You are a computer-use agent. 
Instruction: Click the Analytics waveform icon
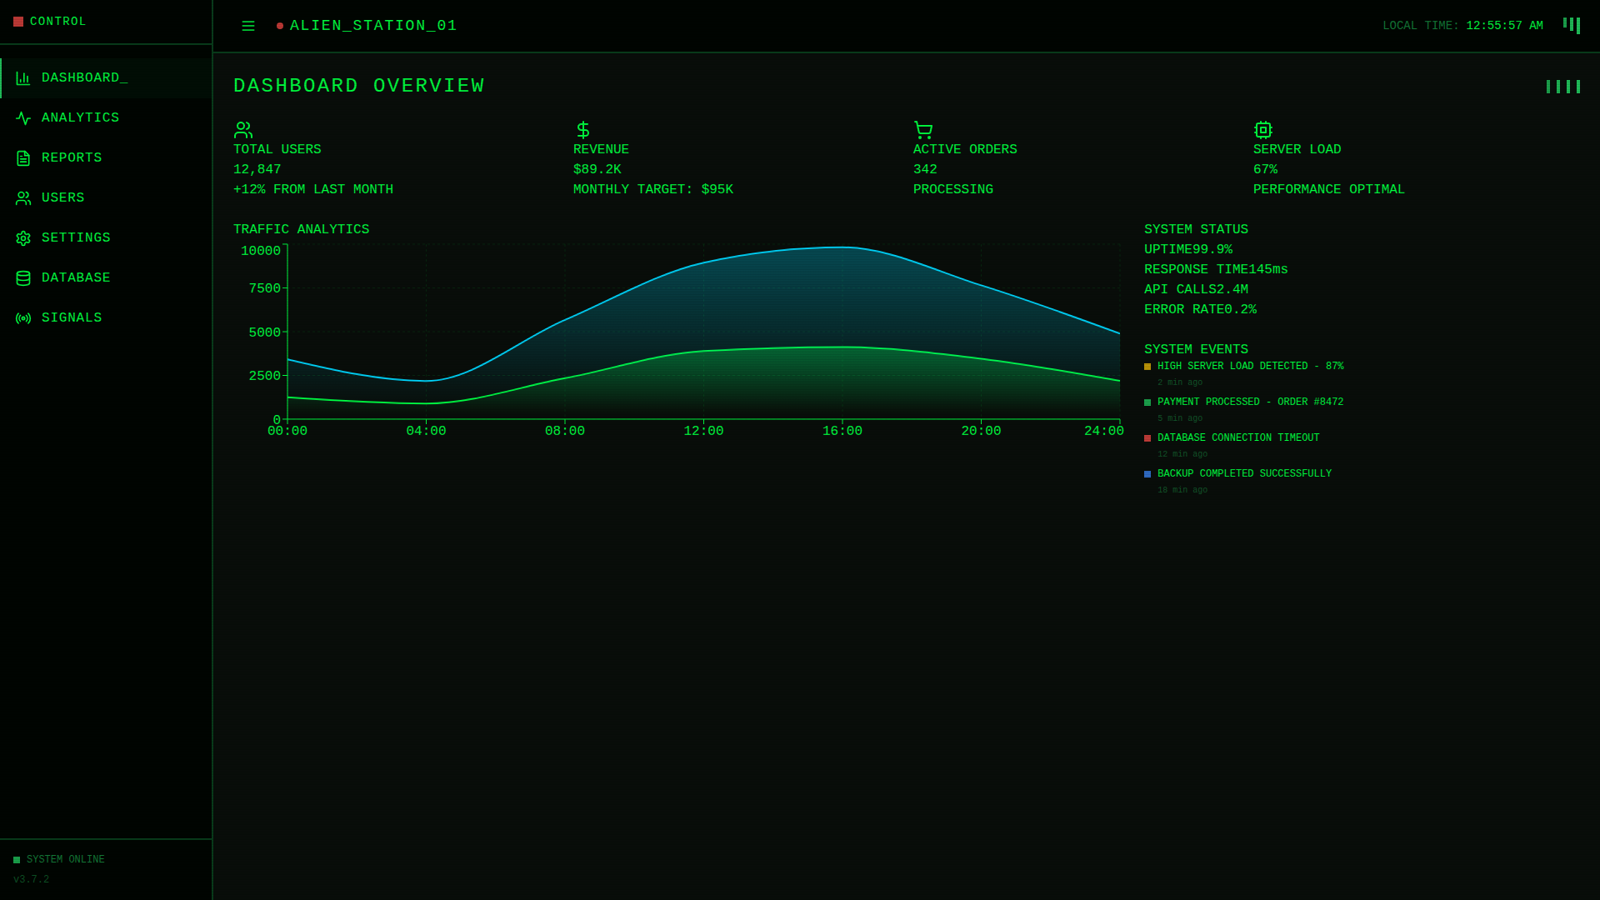coord(22,117)
